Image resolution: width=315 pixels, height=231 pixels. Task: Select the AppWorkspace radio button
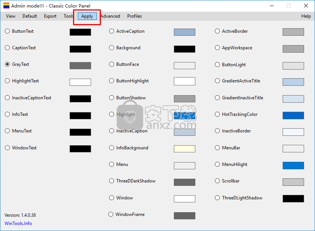point(218,48)
